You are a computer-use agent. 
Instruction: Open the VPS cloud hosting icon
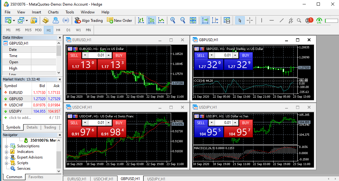(x=55, y=21)
